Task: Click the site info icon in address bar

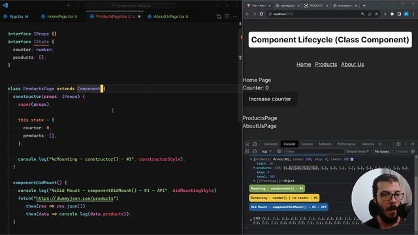Action: [270, 14]
